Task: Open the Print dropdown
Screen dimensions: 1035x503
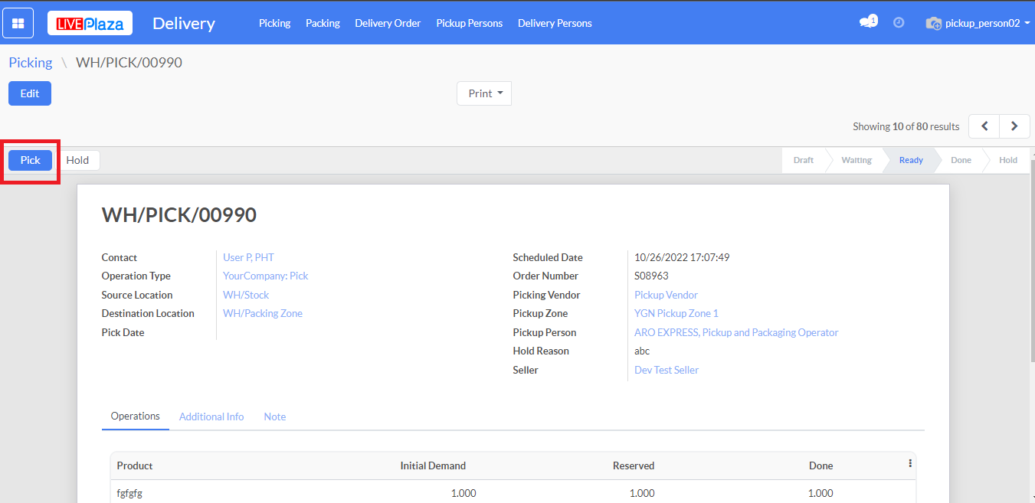Action: [484, 93]
